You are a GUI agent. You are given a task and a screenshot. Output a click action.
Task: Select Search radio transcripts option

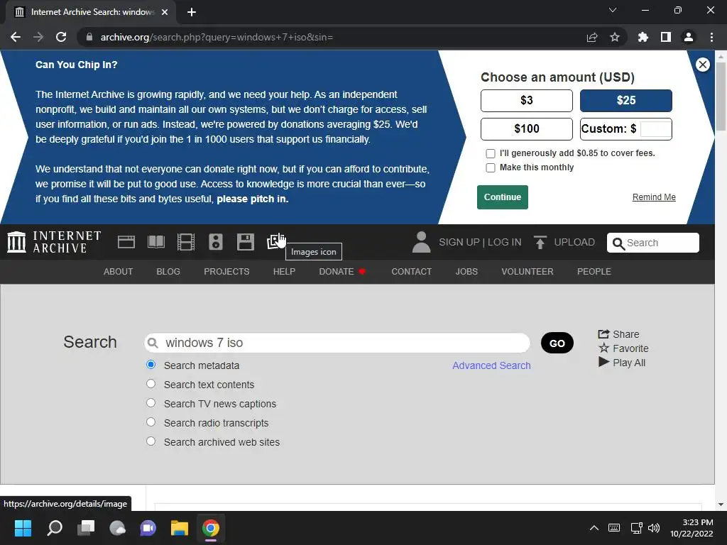point(151,422)
